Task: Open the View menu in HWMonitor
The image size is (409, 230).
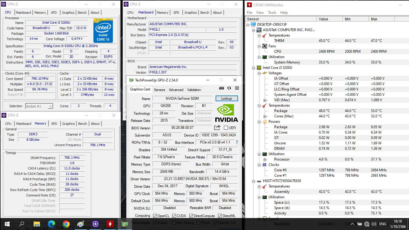Action: [x=260, y=13]
